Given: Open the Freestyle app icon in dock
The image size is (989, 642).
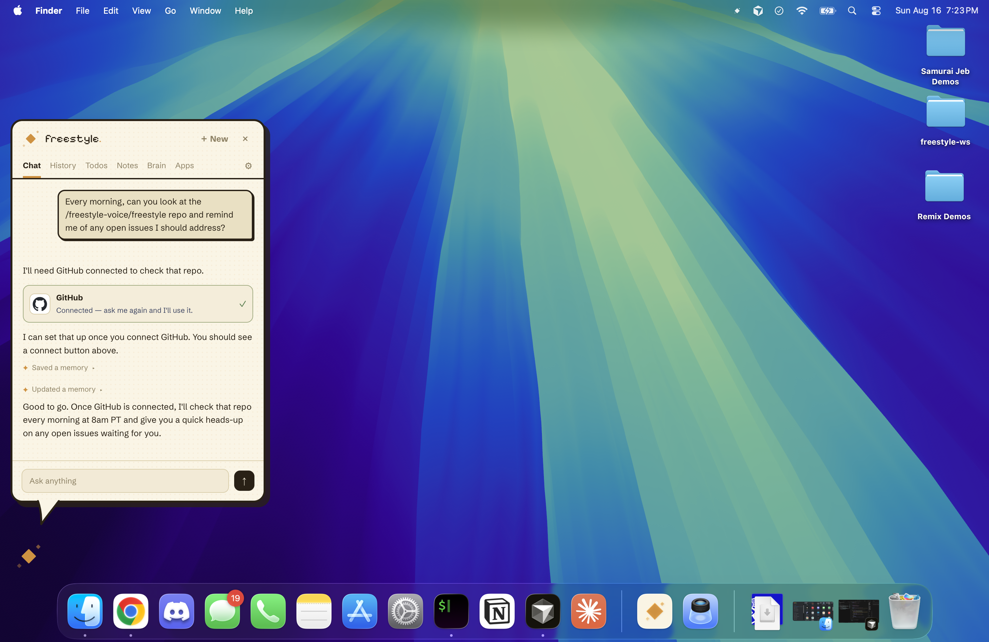Looking at the screenshot, I should (x=654, y=611).
